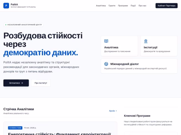Screen dimensions: 181x135
Task: Open the Гранти navigation item
Action: coord(112,6)
